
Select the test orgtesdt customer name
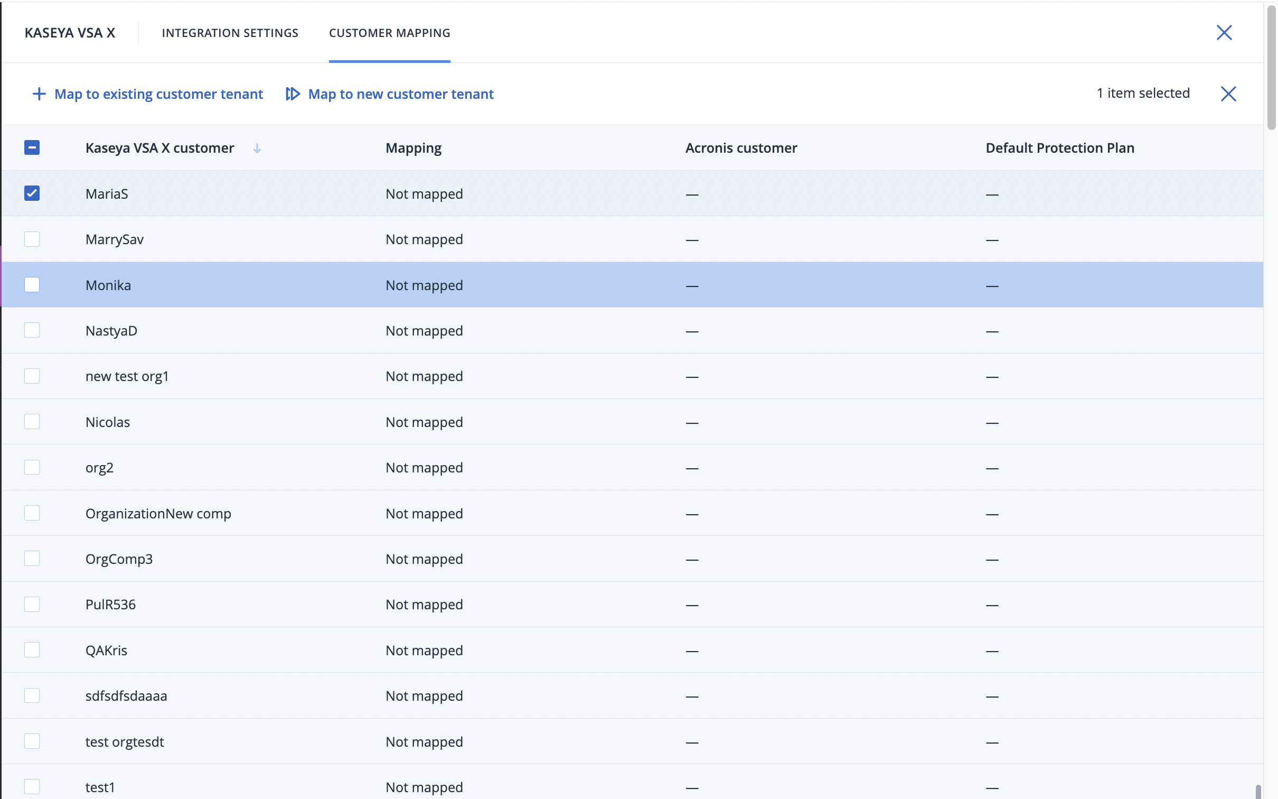click(125, 742)
